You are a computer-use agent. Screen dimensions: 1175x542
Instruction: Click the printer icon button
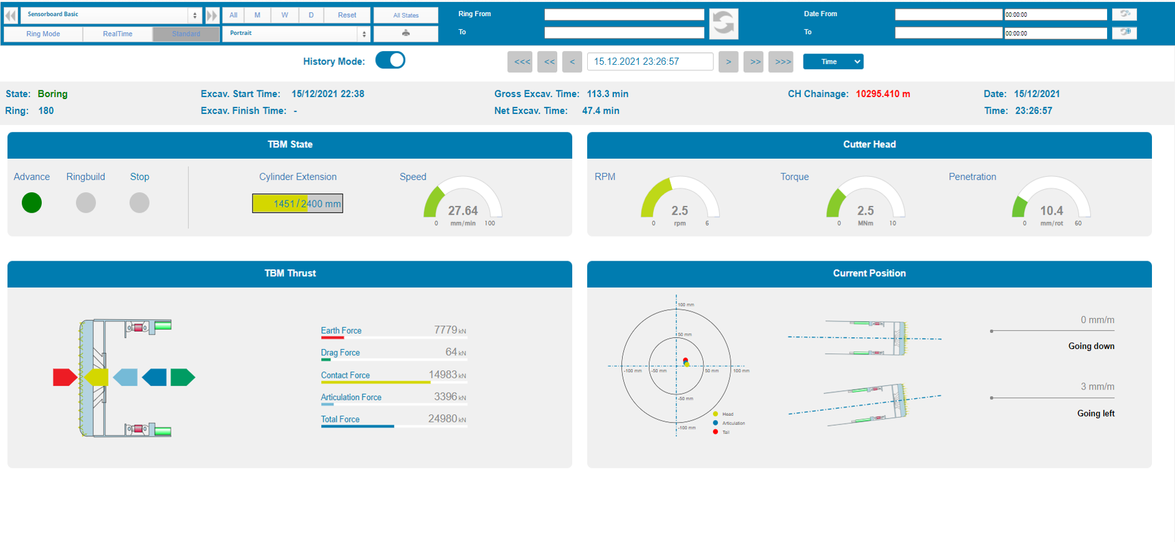406,34
